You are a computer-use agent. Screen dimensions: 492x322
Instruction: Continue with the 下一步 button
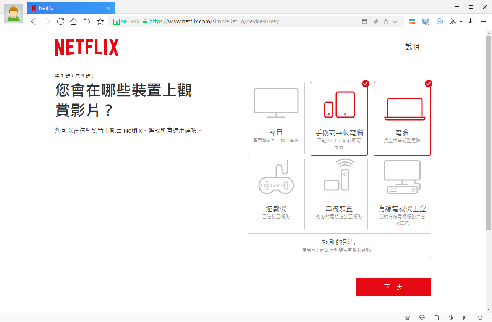(x=393, y=287)
